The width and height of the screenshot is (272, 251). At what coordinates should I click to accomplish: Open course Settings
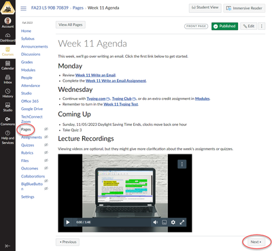[x=27, y=197]
